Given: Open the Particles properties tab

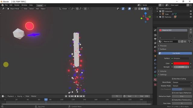Looking at the screenshot, I should pyautogui.click(x=155, y=64).
